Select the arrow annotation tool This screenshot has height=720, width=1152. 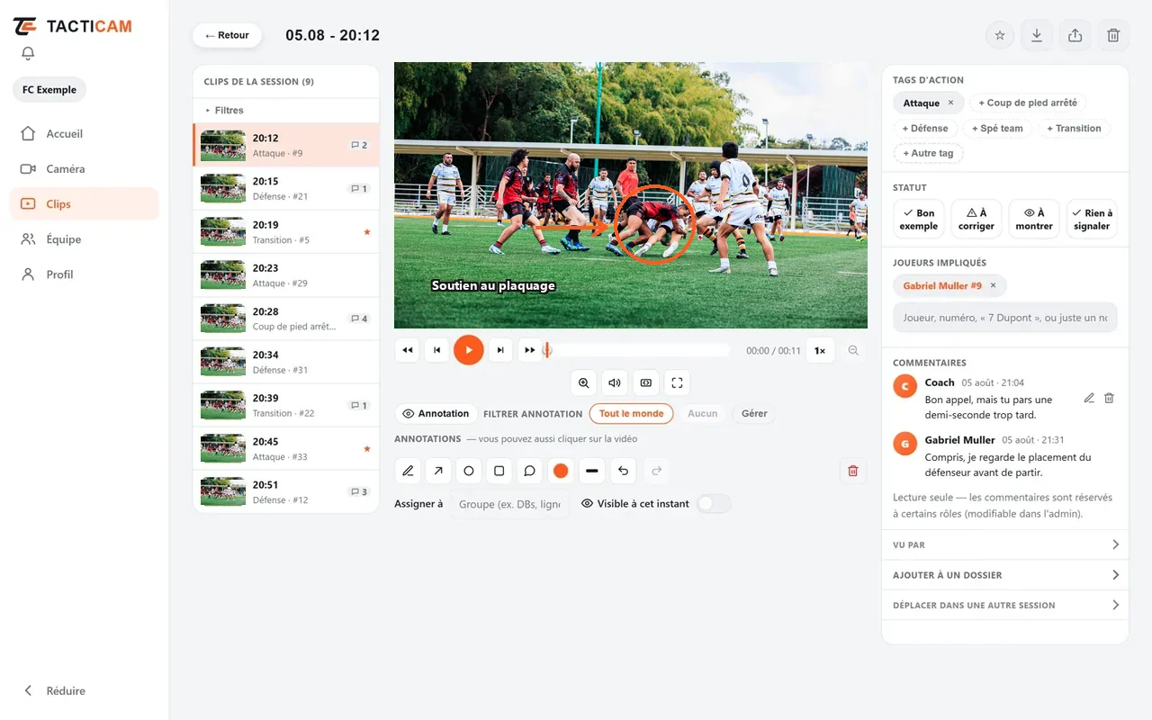click(x=438, y=471)
